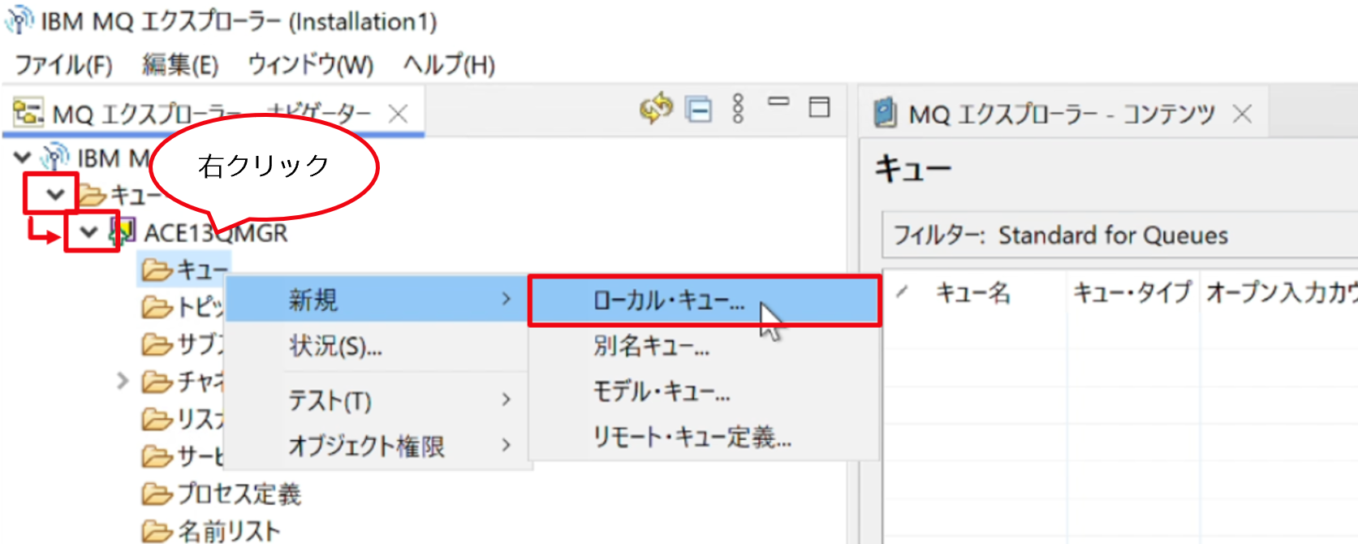
Task: Click the IBM MQ root antenna icon
Action: tap(54, 157)
